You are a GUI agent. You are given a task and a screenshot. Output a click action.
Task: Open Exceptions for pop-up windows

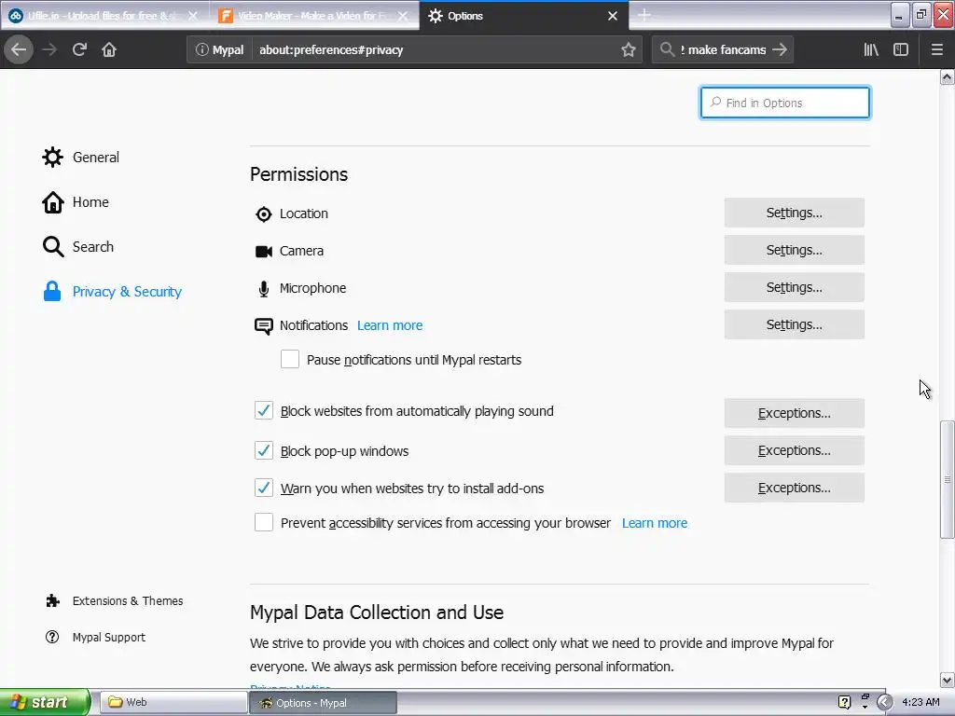point(794,450)
